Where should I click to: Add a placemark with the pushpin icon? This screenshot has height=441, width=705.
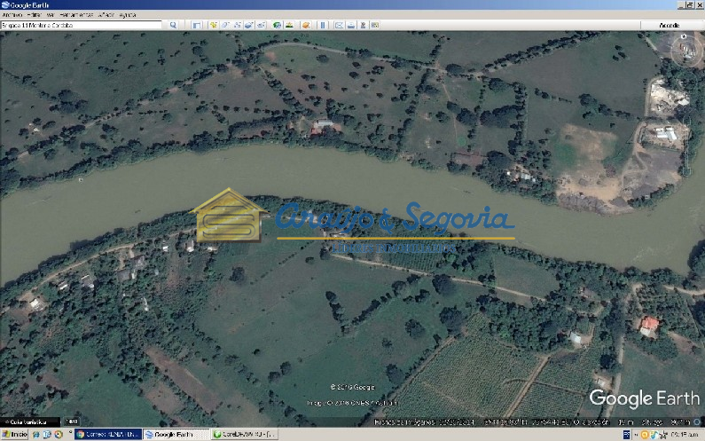pyautogui.click(x=214, y=26)
